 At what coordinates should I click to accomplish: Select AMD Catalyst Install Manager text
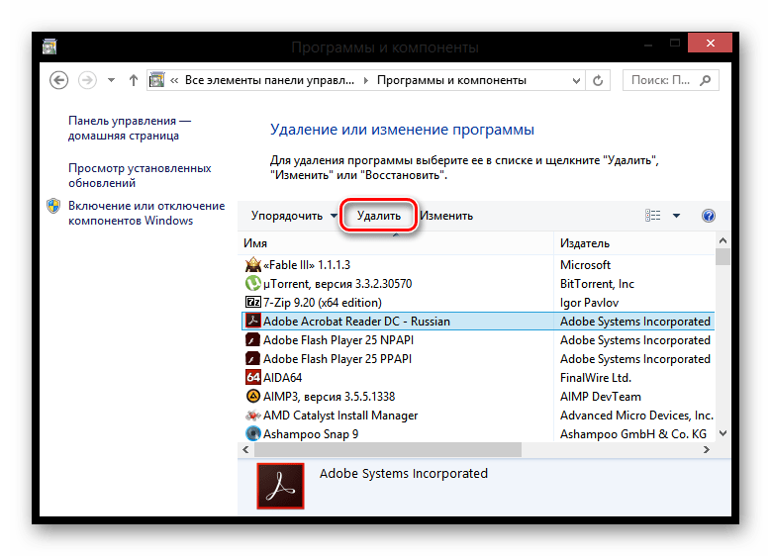(x=340, y=416)
